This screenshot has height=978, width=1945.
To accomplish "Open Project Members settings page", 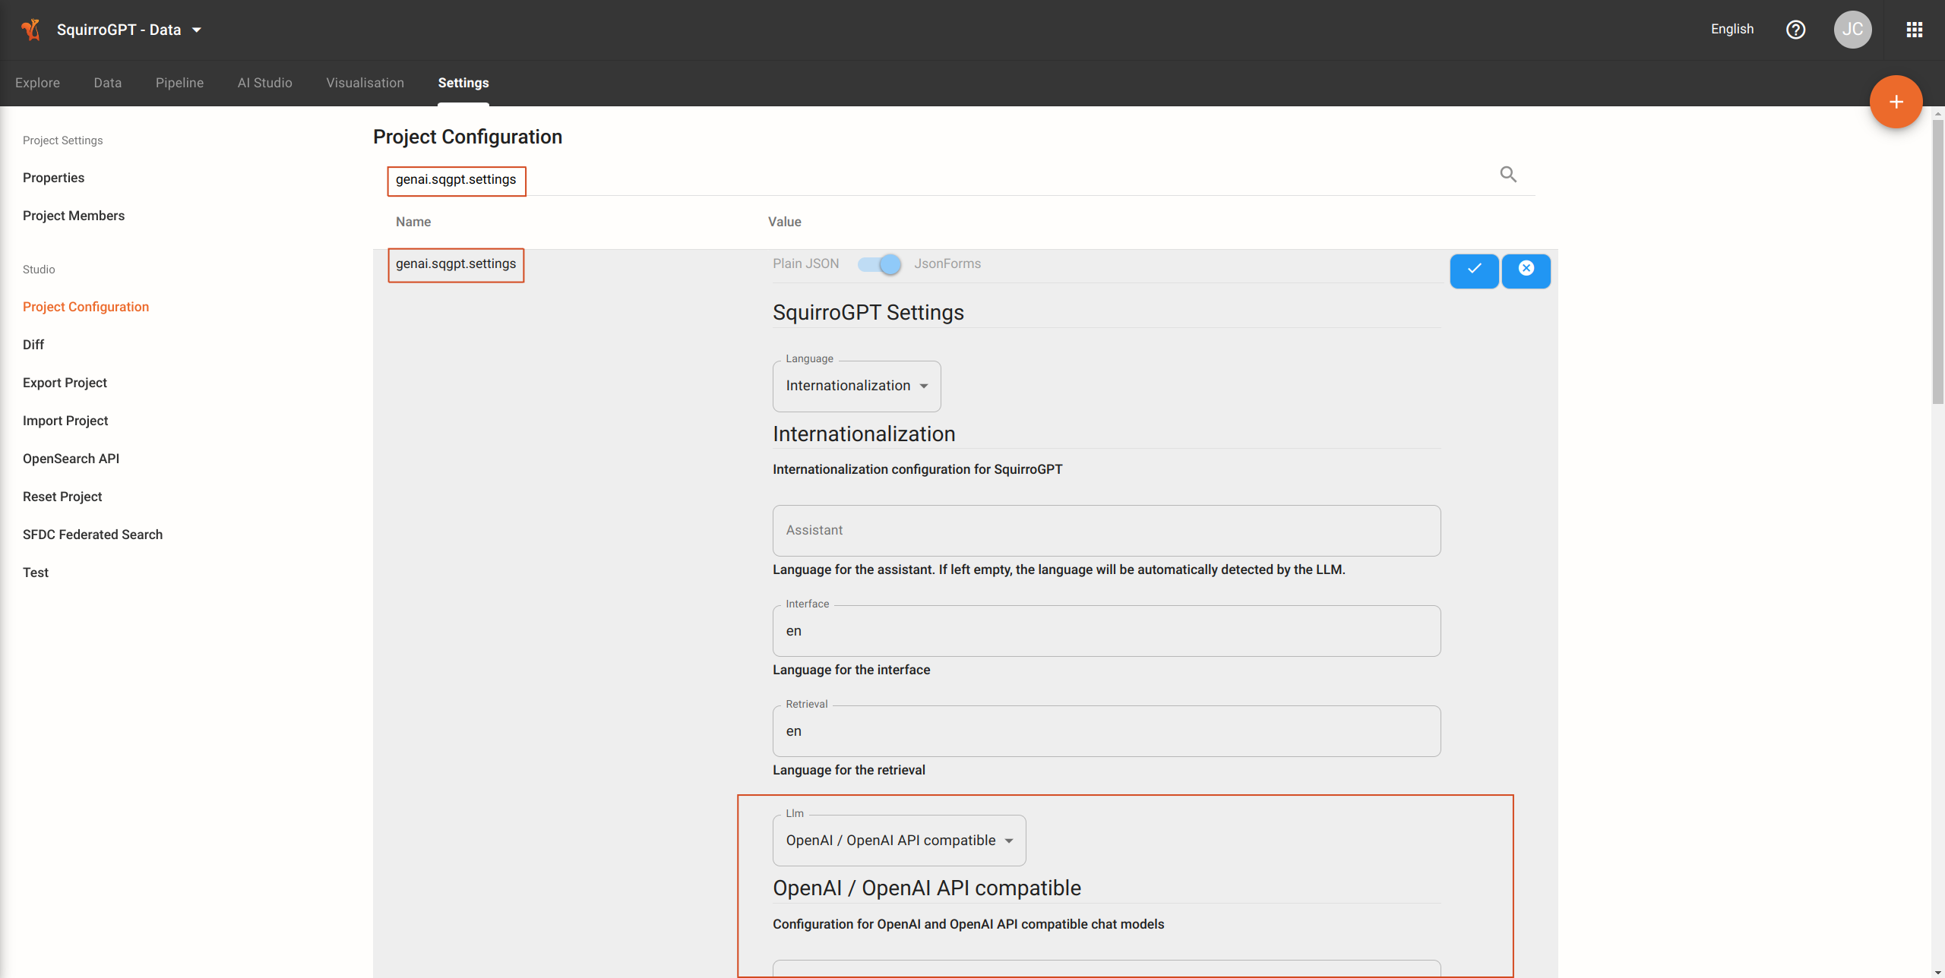I will point(74,216).
